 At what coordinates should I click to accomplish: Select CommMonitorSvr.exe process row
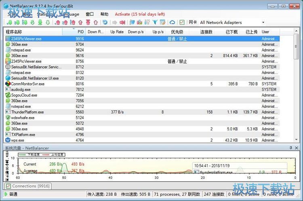[x=142, y=84]
